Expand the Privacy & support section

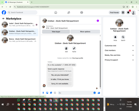tap(119, 60)
